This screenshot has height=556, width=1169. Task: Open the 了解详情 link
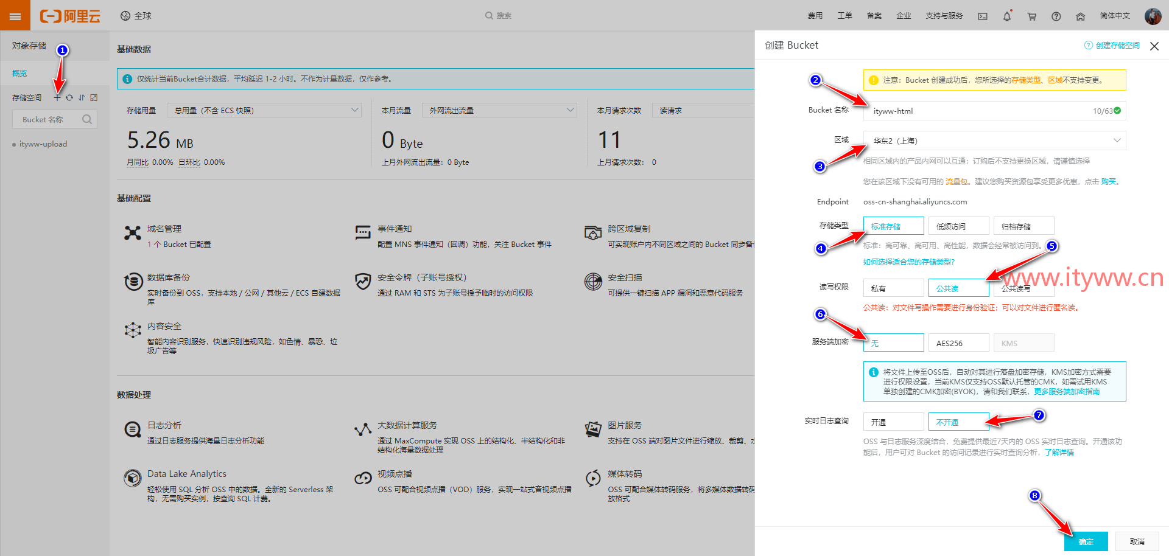[x=1059, y=453]
